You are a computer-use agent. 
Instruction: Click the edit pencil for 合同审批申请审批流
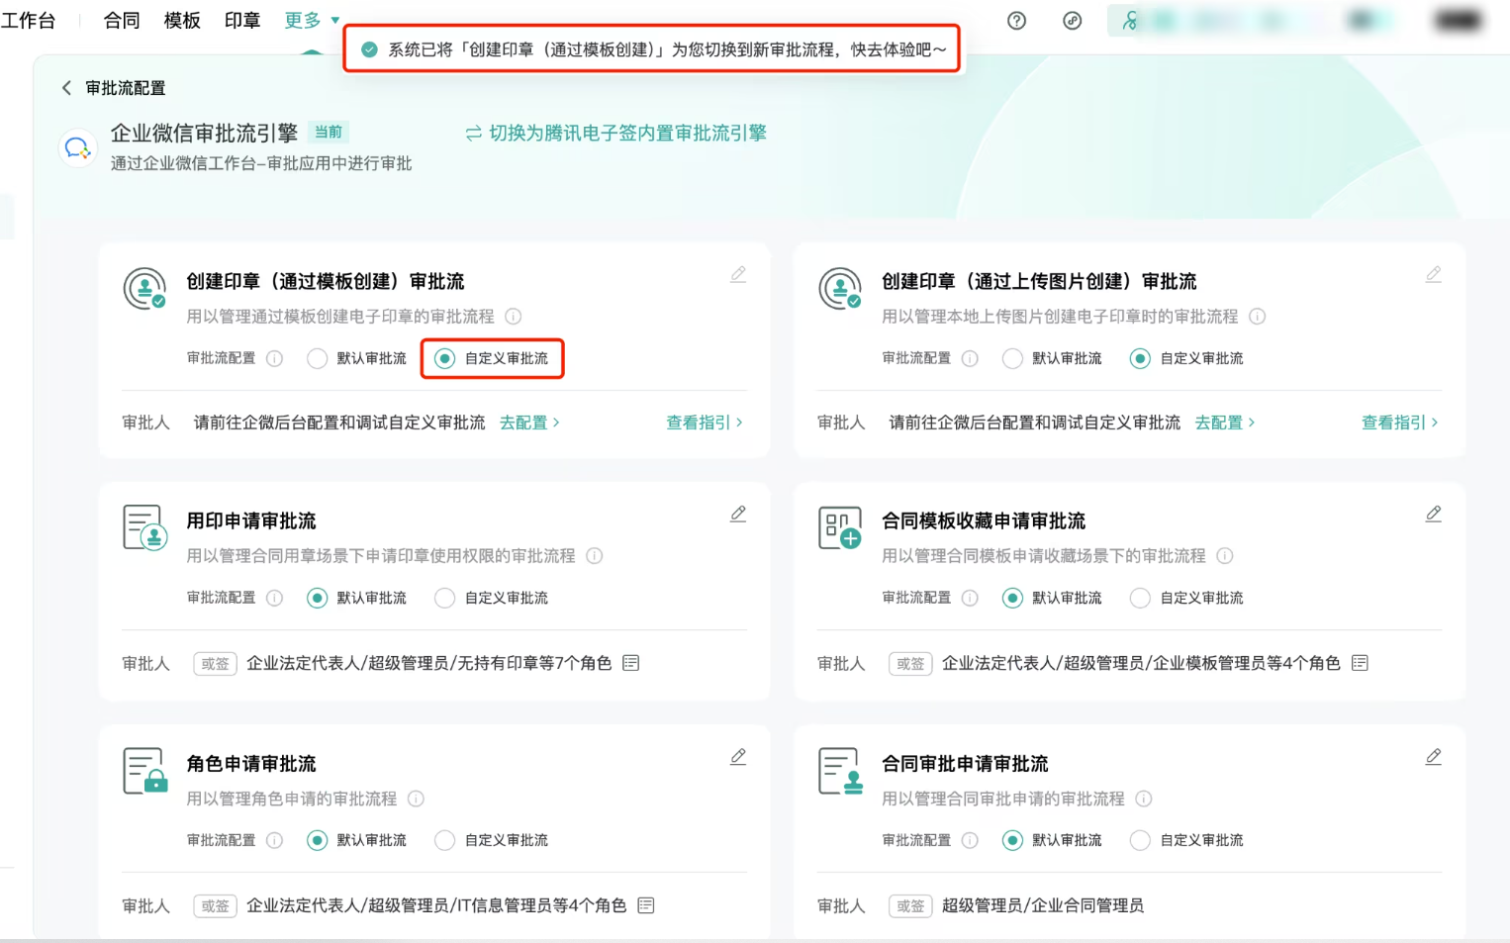pyautogui.click(x=1433, y=757)
